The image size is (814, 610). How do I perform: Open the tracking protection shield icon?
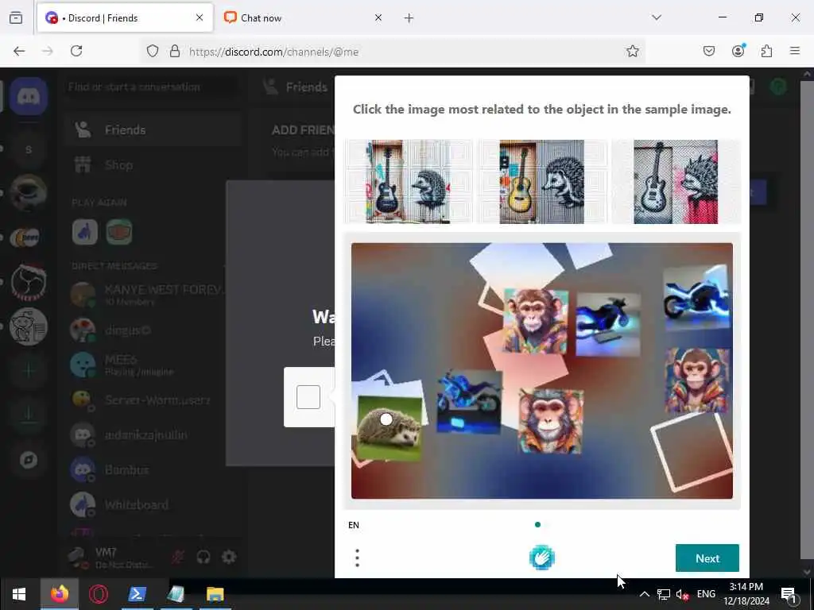(x=153, y=52)
